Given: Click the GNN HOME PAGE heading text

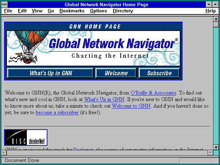Looking at the screenshot, I should point(95,26).
